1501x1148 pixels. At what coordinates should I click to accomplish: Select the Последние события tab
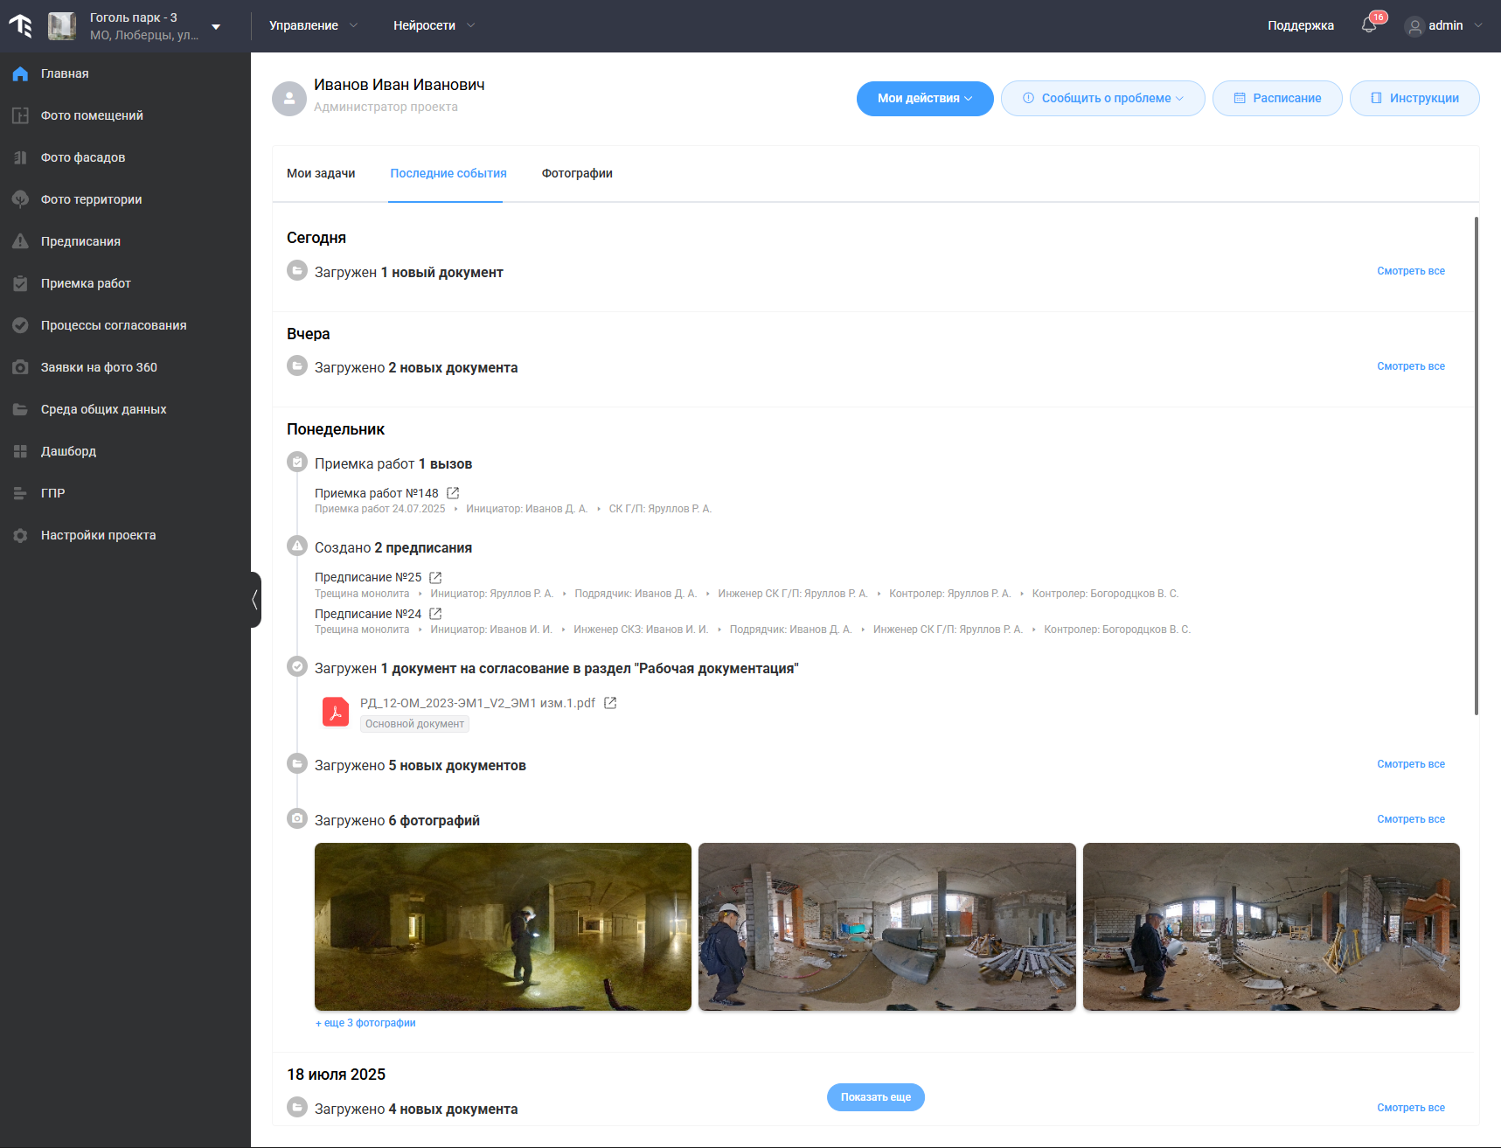(x=448, y=173)
